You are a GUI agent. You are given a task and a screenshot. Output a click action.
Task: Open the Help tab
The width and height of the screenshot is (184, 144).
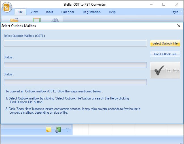pyautogui.click(x=112, y=12)
